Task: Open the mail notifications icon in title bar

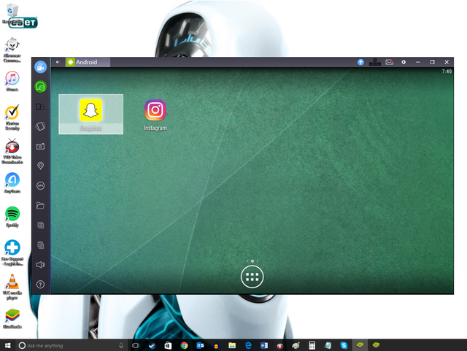Action: (389, 62)
